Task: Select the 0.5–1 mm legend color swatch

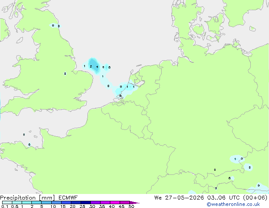Action: pyautogui.click(x=17, y=202)
